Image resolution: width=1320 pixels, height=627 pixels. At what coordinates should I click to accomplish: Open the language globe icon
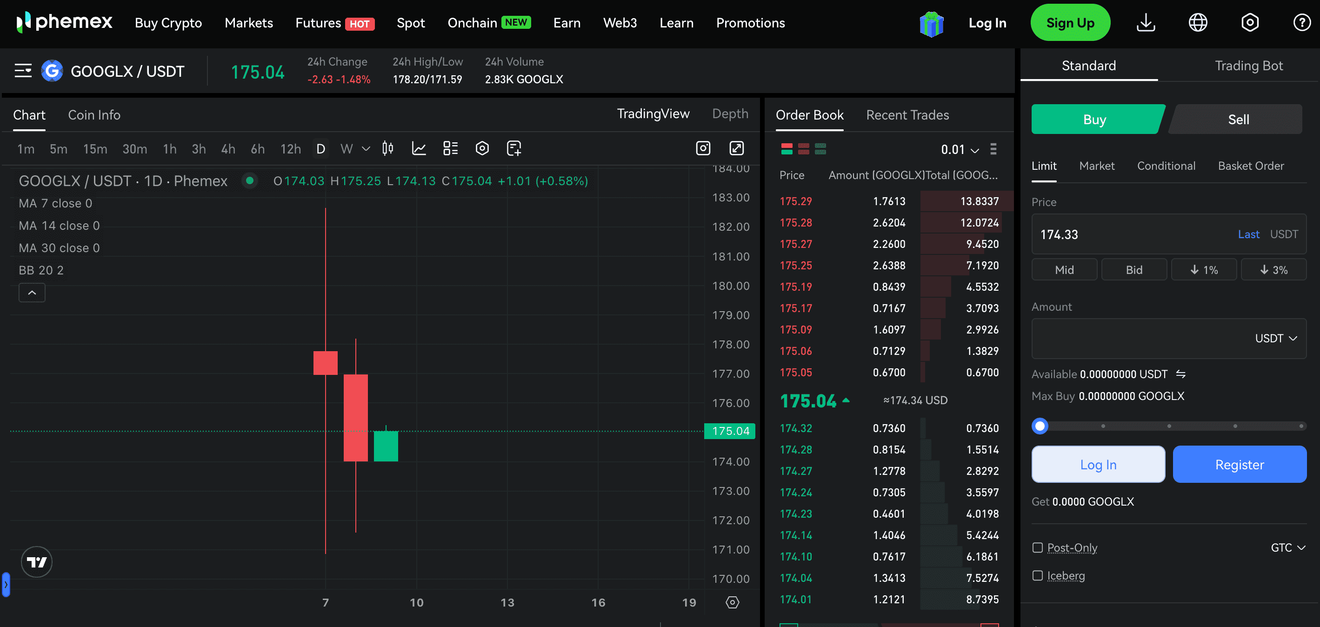coord(1198,23)
